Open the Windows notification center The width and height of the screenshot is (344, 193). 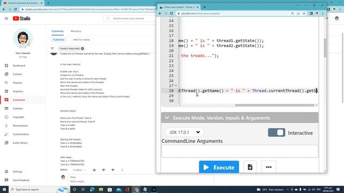coord(338,189)
